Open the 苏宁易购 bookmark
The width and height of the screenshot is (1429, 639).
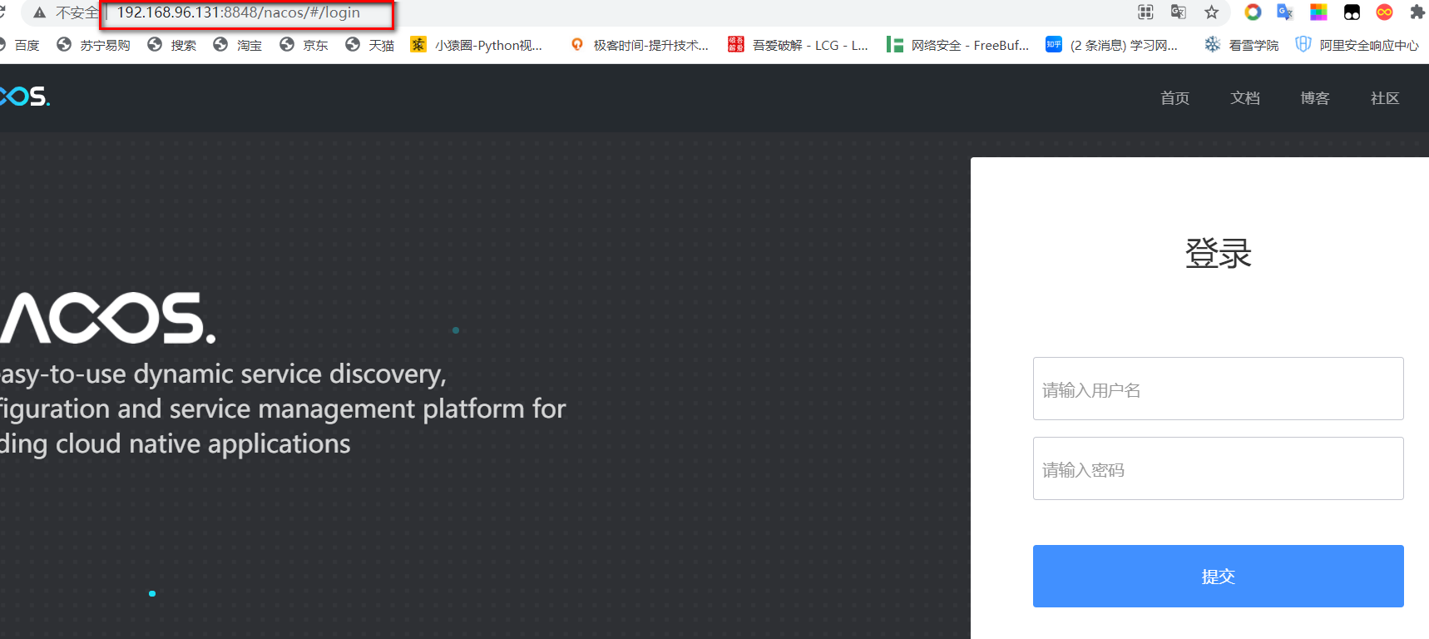coord(93,45)
